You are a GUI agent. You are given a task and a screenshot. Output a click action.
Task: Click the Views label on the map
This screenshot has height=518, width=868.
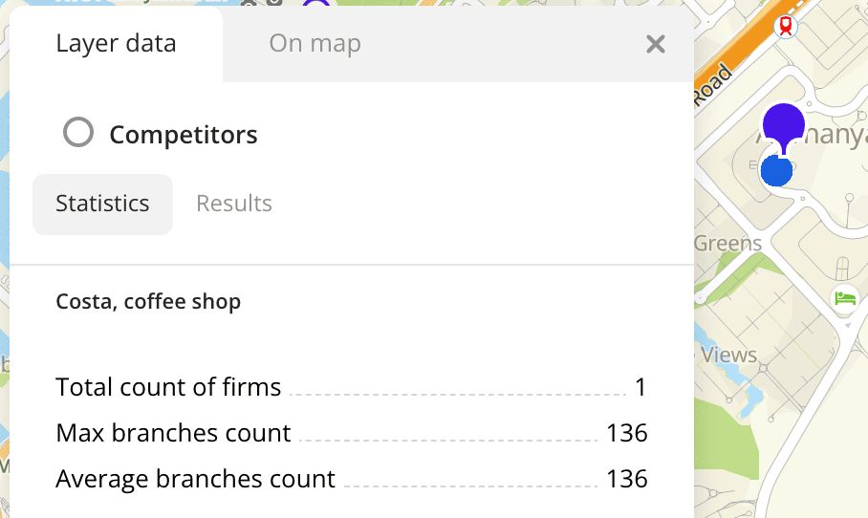point(729,355)
